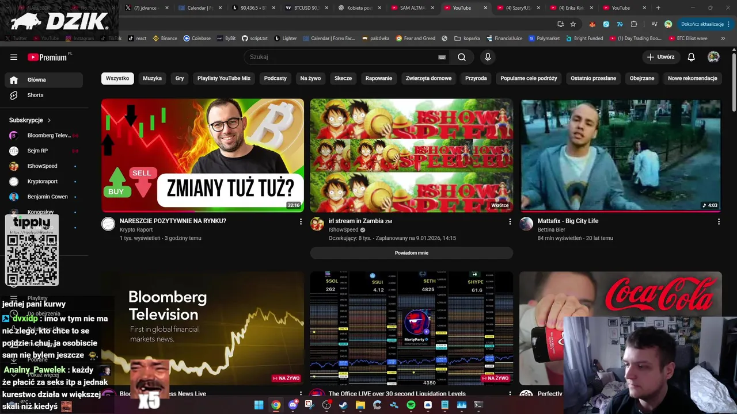Viewport: 737px width, 414px height.
Task: Expand the Subskrypcje section
Action: (x=30, y=120)
